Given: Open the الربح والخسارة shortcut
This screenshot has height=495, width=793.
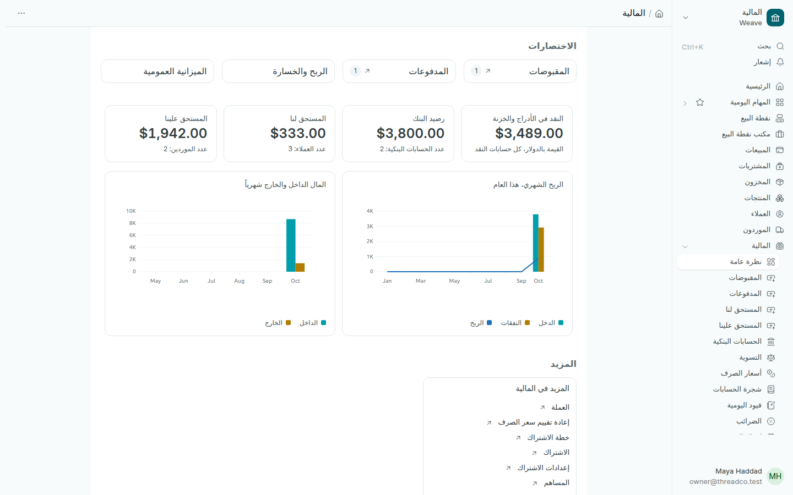Looking at the screenshot, I should tap(278, 71).
